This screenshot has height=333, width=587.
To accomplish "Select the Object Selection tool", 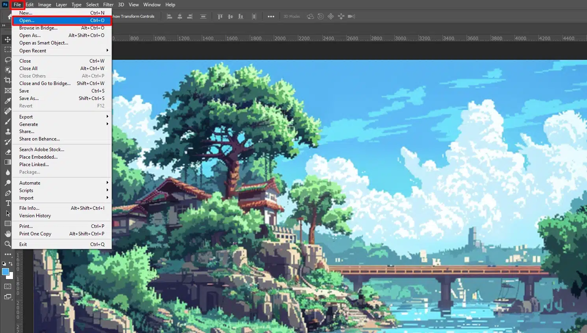I will tap(7, 70).
